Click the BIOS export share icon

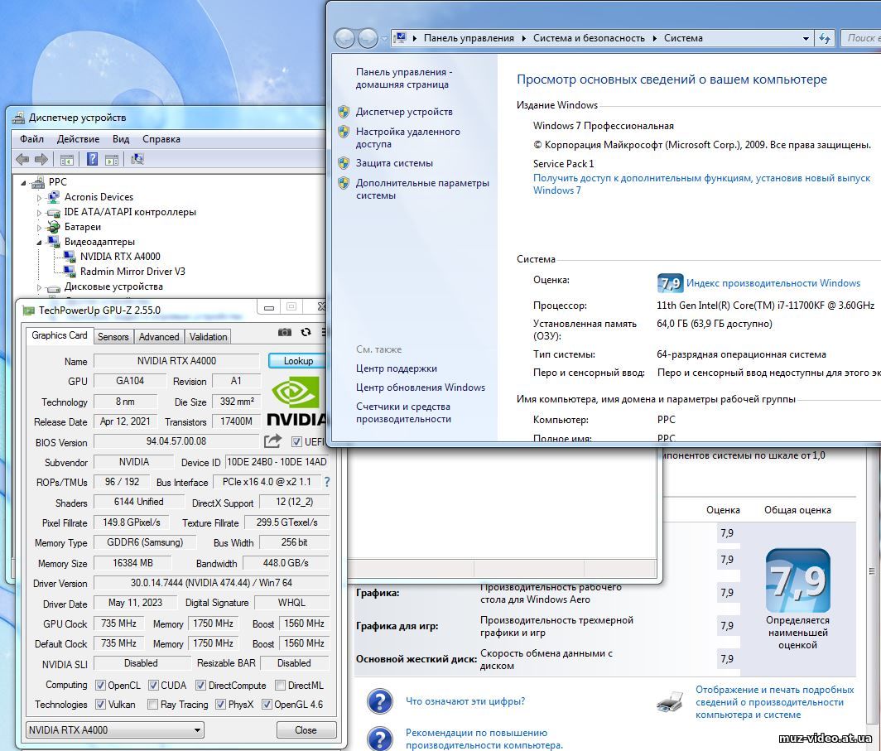(272, 441)
